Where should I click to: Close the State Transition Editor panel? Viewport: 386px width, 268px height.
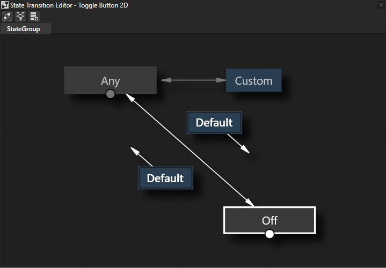[x=380, y=5]
